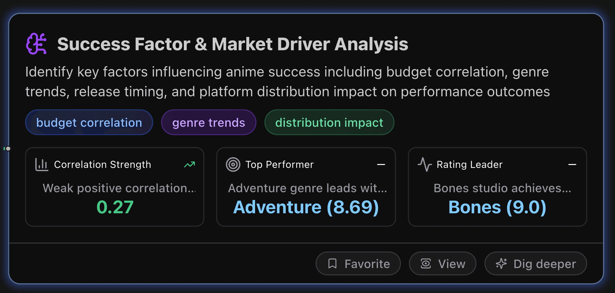Toggle the distribution impact tag
615x293 pixels.
click(329, 122)
